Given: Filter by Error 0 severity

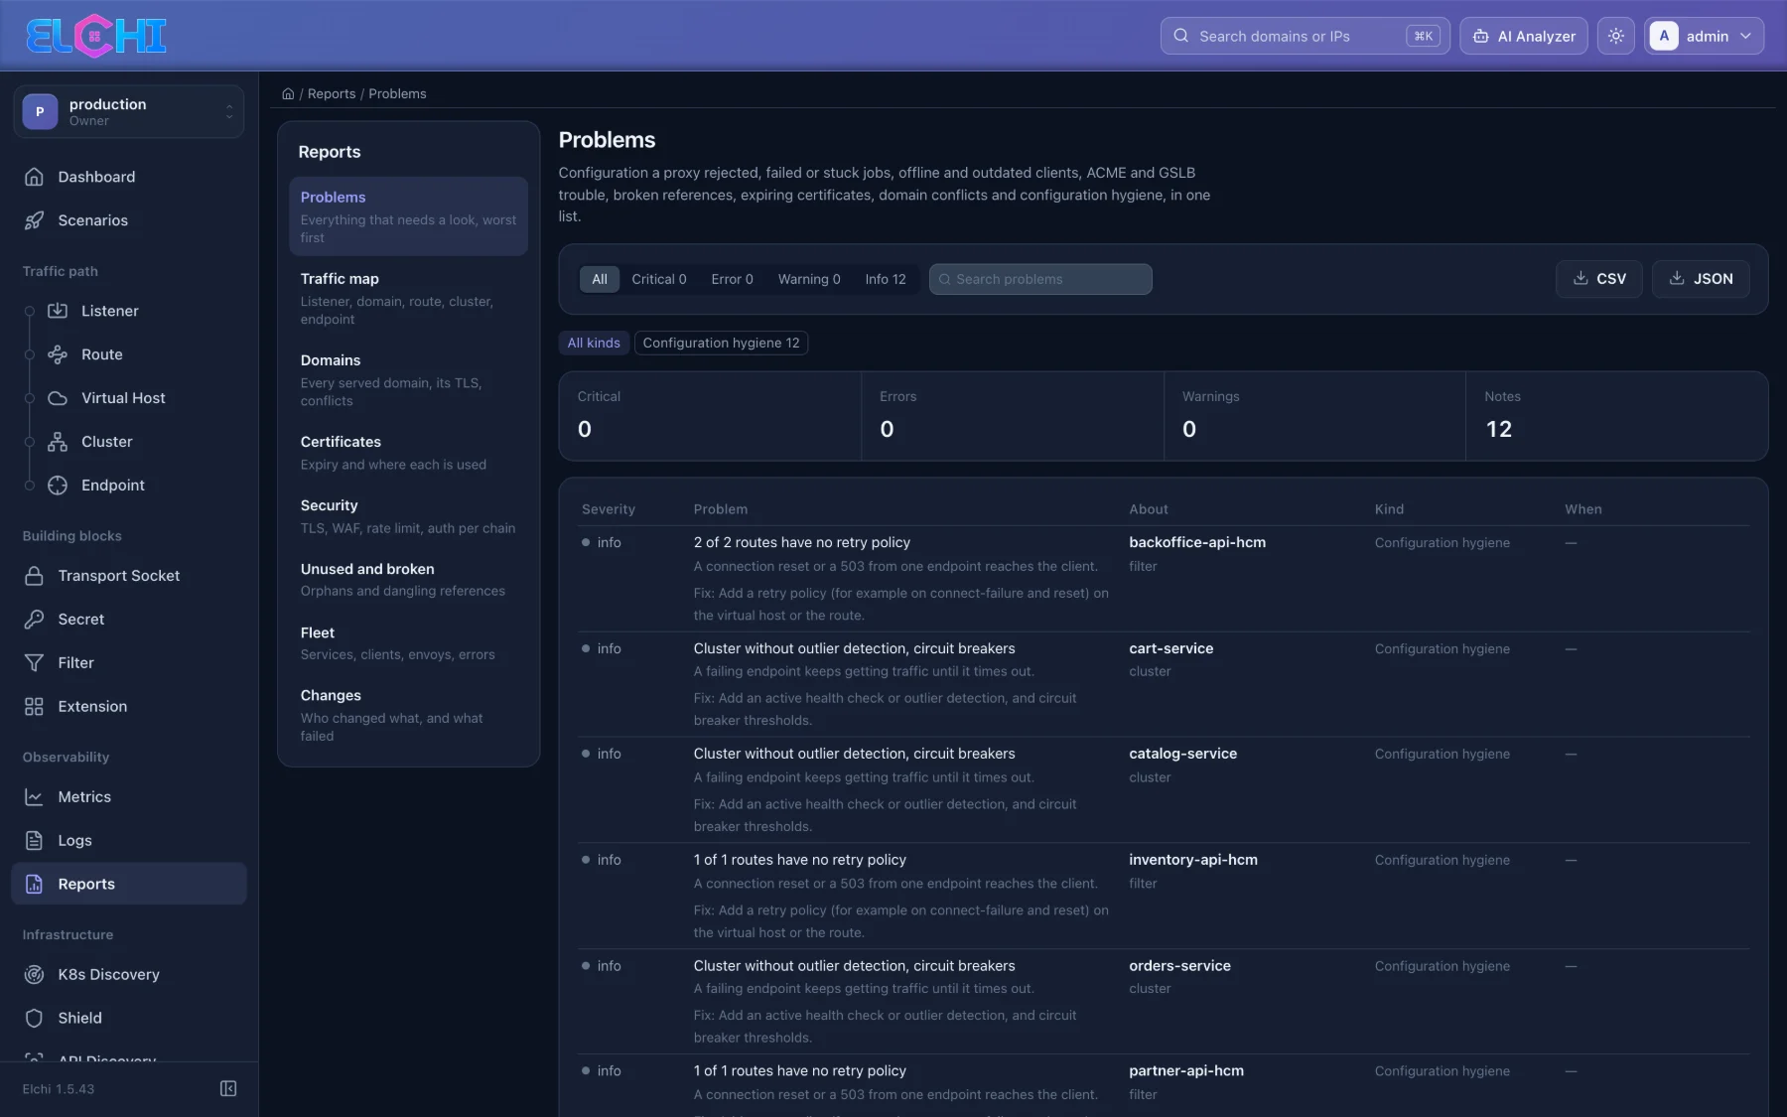Looking at the screenshot, I should [733, 279].
